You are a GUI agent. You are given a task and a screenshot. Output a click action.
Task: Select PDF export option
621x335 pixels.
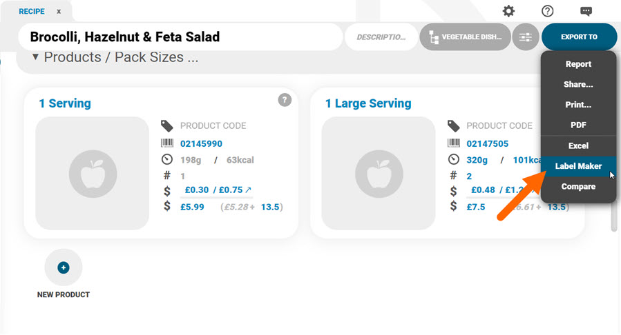pos(578,125)
